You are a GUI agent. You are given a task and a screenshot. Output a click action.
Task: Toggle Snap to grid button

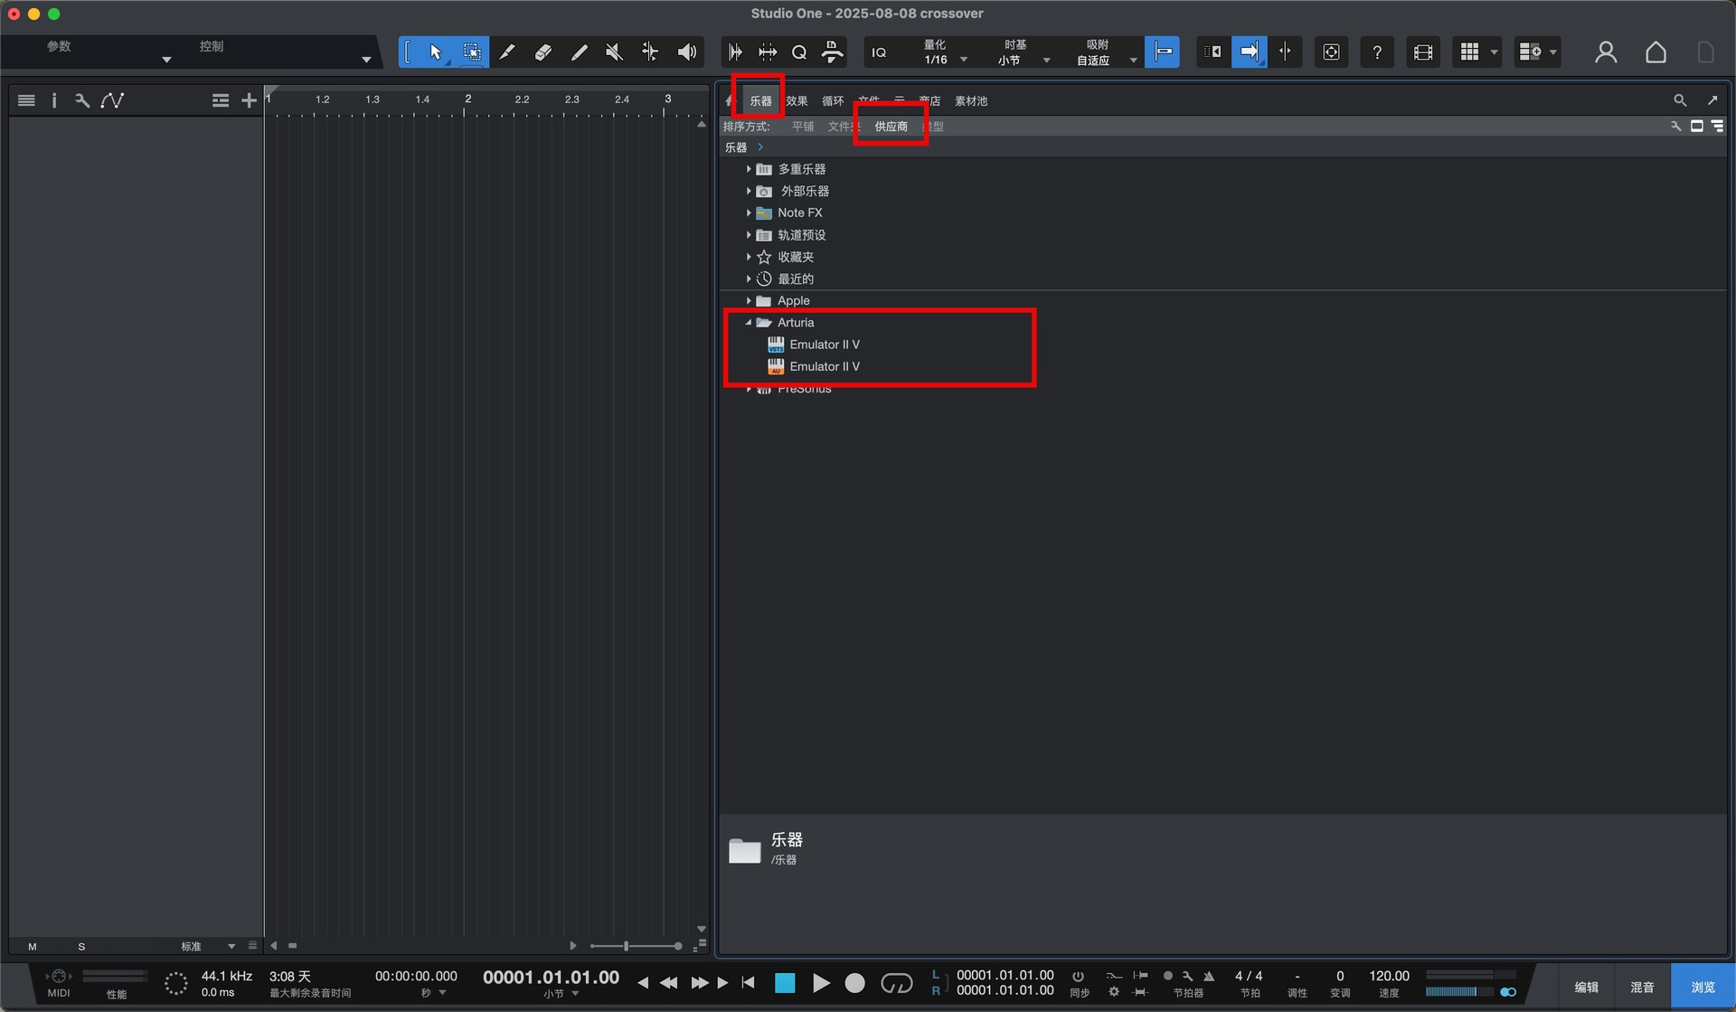[x=1163, y=52]
